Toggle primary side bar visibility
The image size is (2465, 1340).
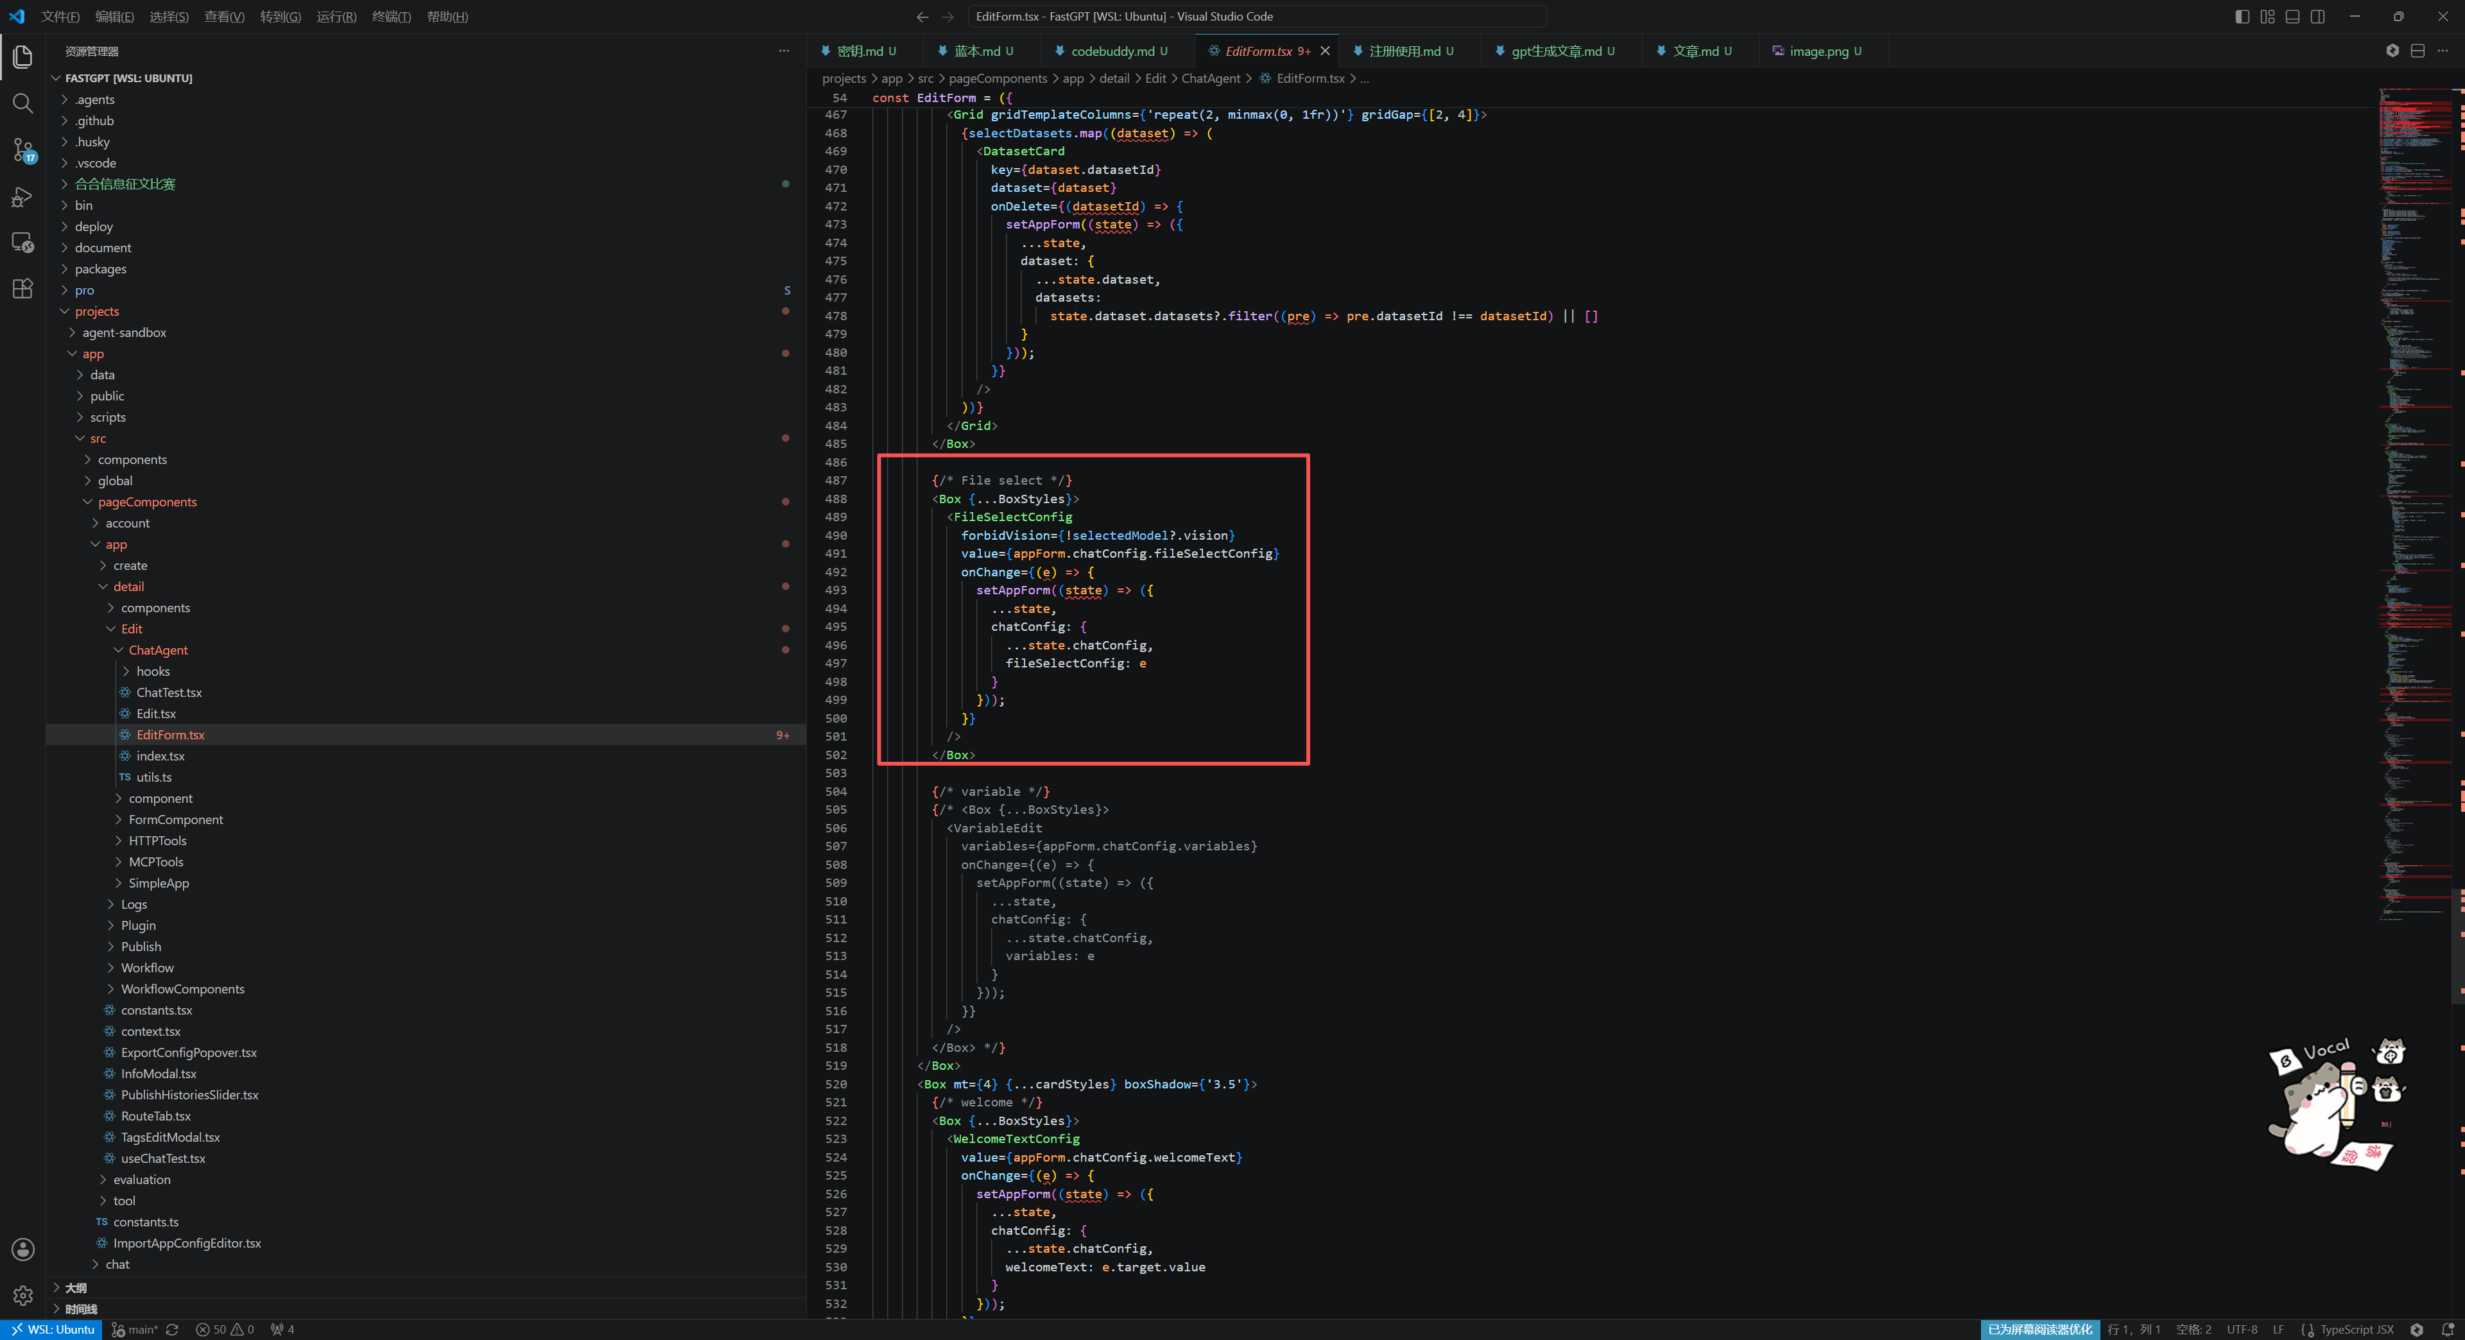pos(2242,16)
